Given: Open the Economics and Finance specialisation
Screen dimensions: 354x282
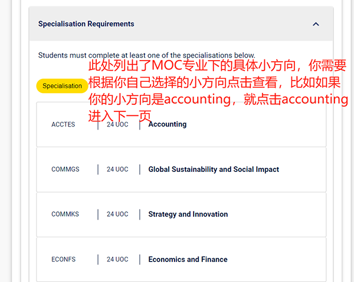Looking at the screenshot, I should click(188, 260).
